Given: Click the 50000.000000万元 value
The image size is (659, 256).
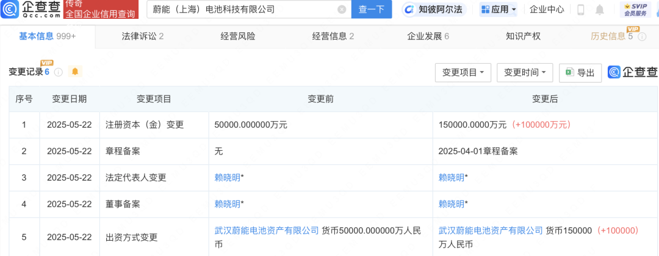Looking at the screenshot, I should click(251, 125).
